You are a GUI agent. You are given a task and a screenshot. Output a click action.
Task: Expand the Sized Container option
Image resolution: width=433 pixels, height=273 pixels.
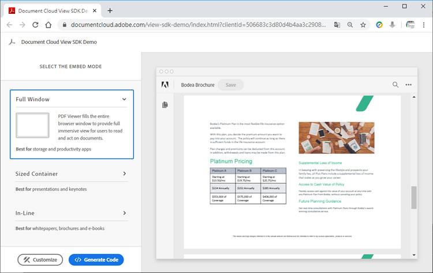(125, 173)
